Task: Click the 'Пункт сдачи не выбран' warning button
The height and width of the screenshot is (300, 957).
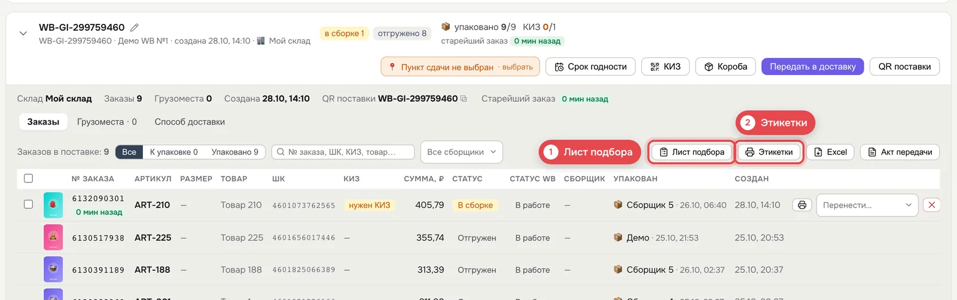Action: 460,67
